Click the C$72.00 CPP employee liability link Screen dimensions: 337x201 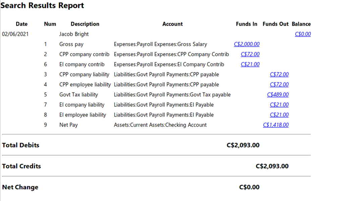tap(279, 84)
